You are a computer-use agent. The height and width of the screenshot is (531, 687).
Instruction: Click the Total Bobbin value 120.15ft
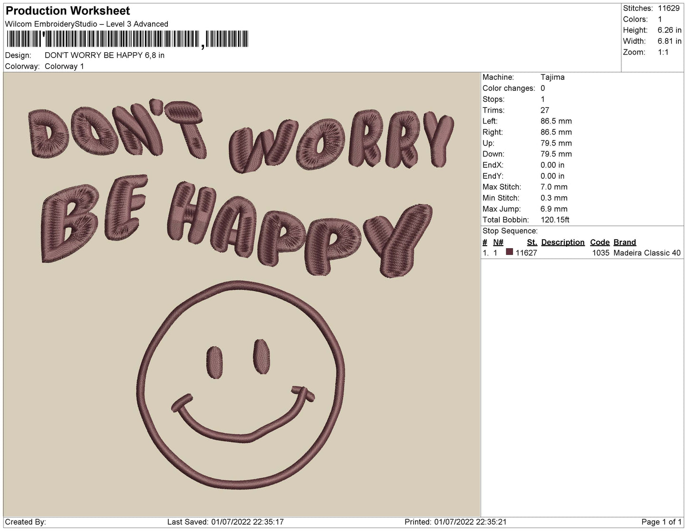pos(555,220)
